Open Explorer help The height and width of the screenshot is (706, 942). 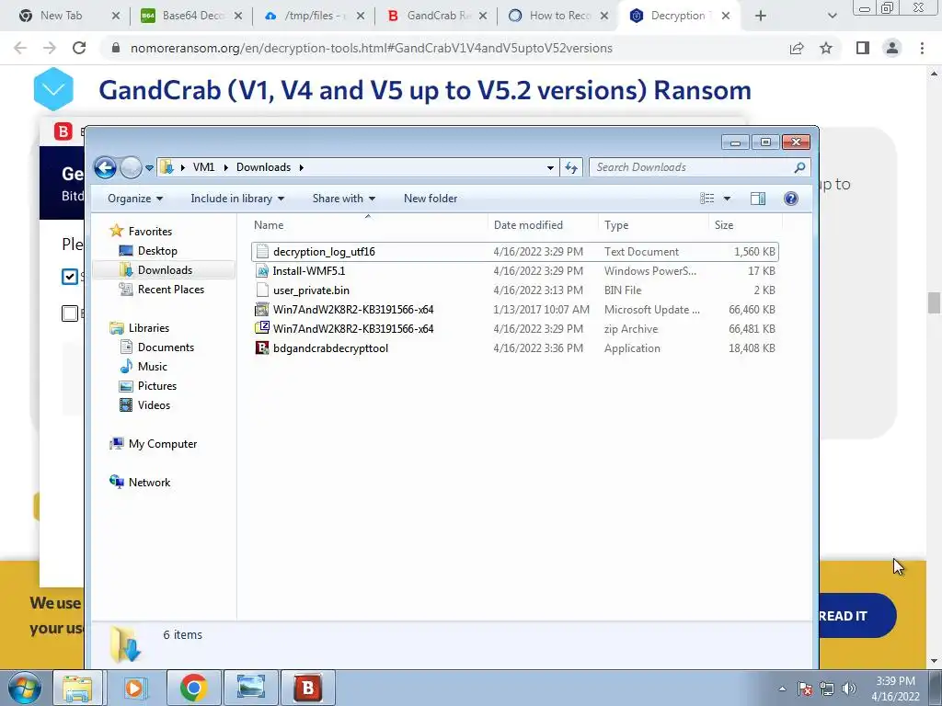(790, 199)
